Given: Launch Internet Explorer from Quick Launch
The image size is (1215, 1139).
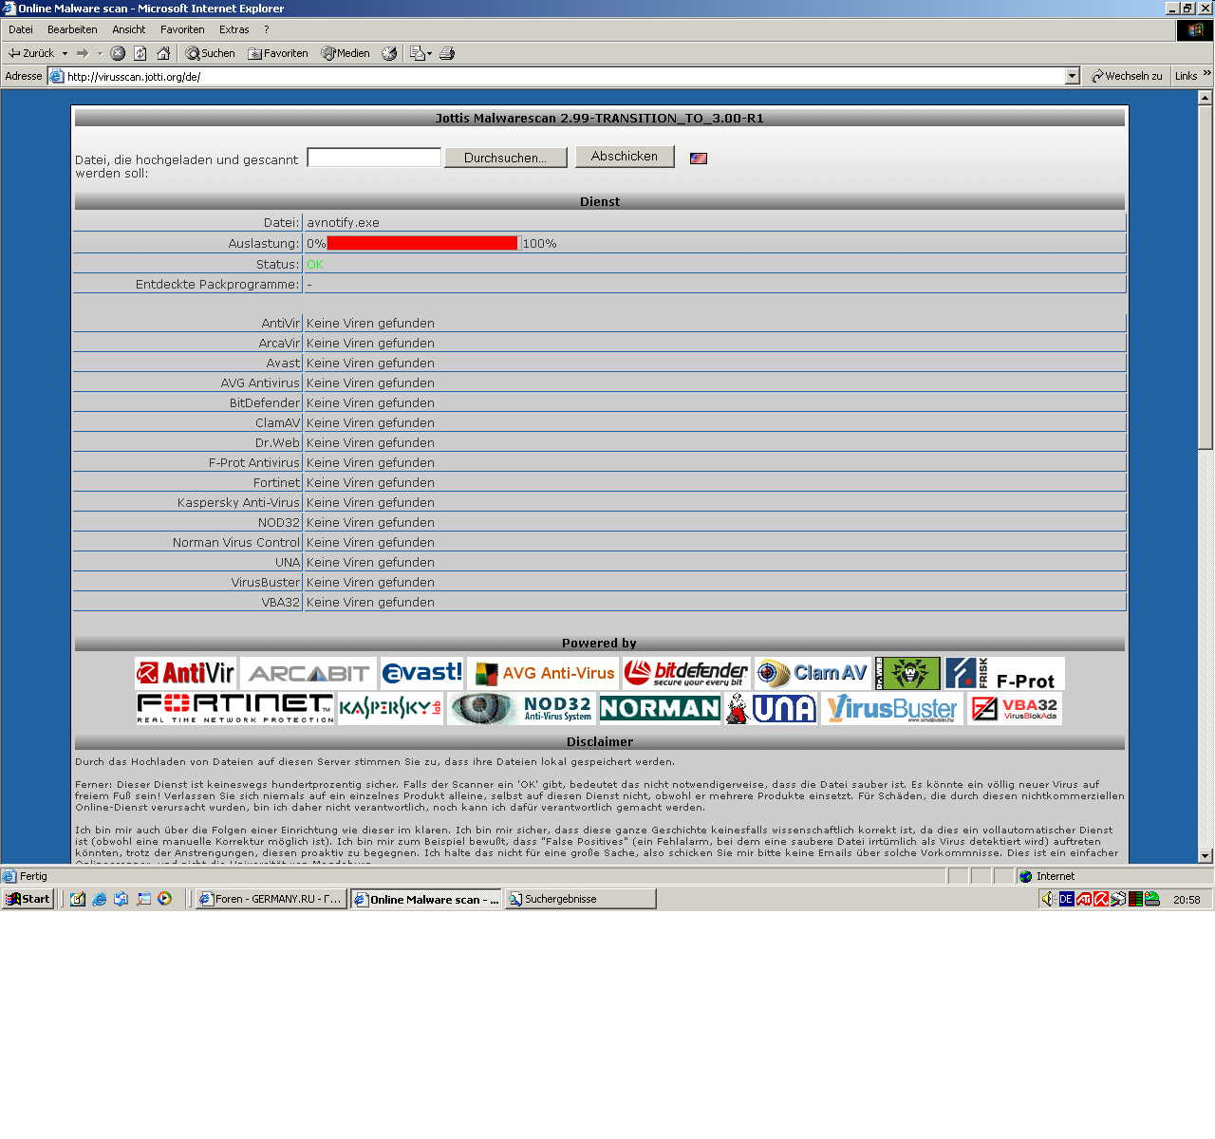Looking at the screenshot, I should [100, 899].
